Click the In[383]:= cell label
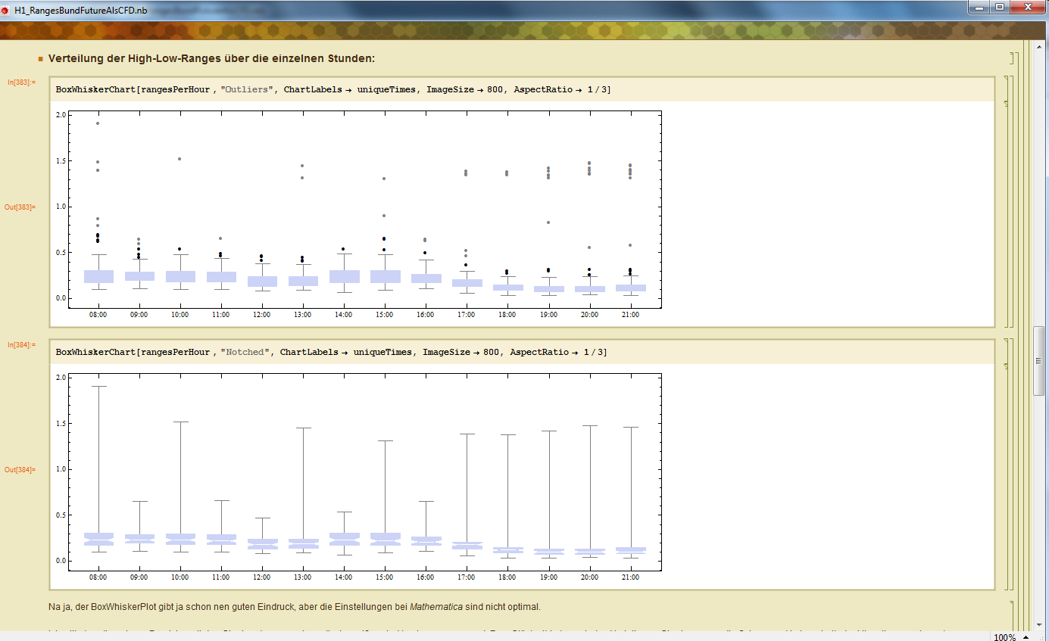Screen dimensions: 1049x641 click(22, 82)
